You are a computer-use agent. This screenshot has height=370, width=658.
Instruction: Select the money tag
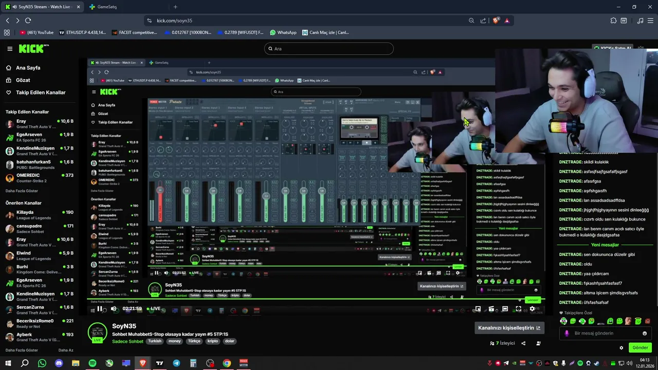175,341
